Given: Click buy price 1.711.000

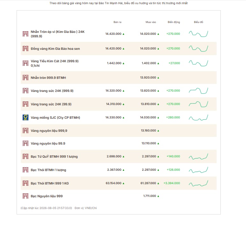Looking at the screenshot, I should point(150,196).
